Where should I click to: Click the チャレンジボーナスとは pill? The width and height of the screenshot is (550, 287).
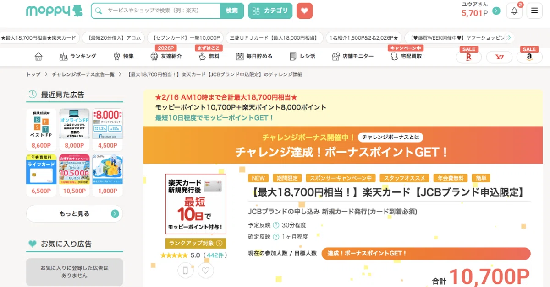(390, 137)
